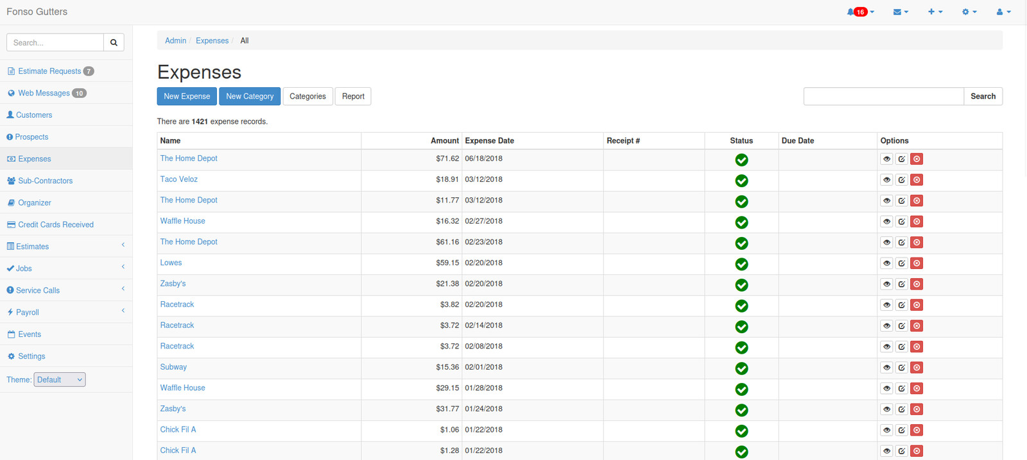The width and height of the screenshot is (1027, 460).
Task: Click the Search button above the table
Action: click(983, 96)
